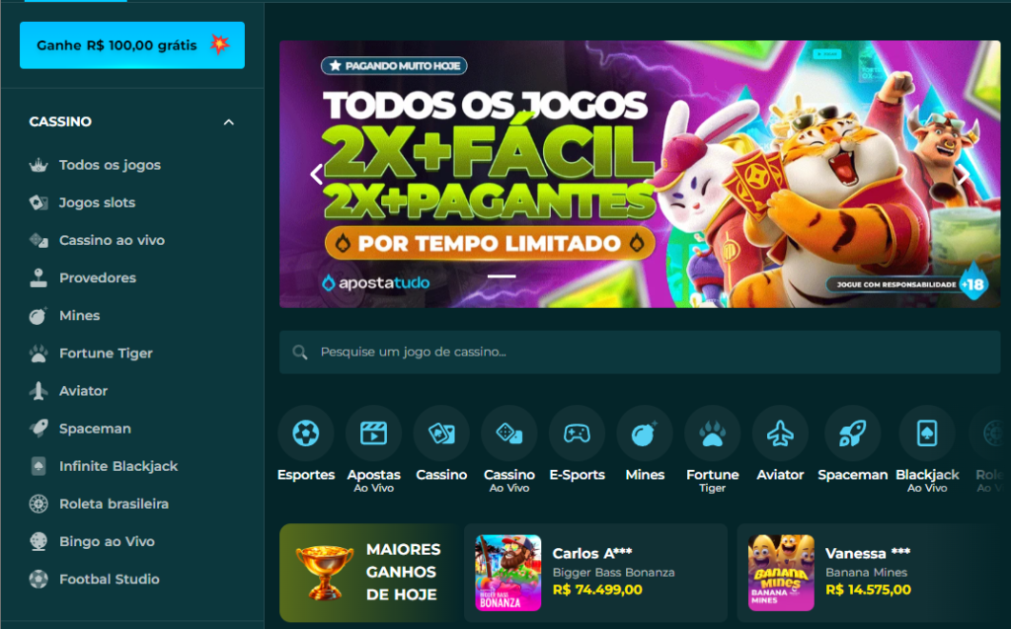
Task: Click the bomb icon beside Mines in sidebar
Action: [x=39, y=315]
